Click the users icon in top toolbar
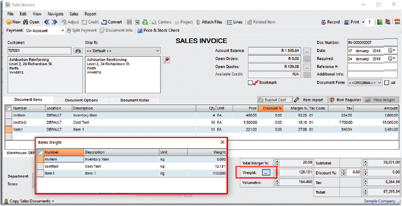 click(x=387, y=22)
